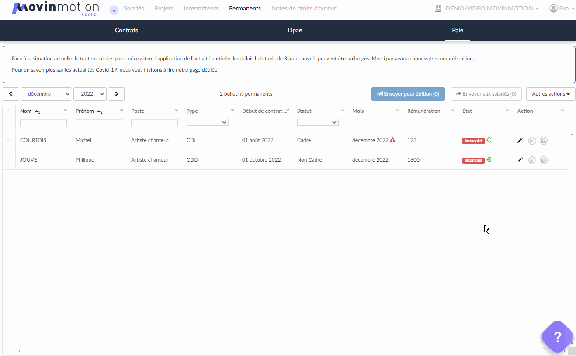Click the euro clock icon in COURTOIS row

click(x=544, y=141)
